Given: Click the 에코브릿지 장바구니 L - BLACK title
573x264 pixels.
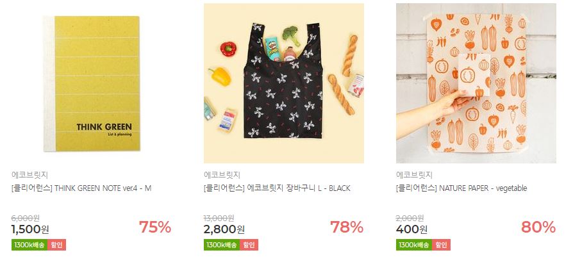Looking at the screenshot, I should (x=277, y=188).
